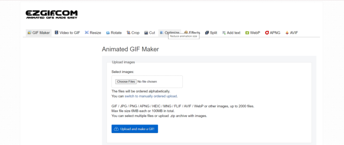
Task: Click the red APNG icon
Action: [x=267, y=33]
